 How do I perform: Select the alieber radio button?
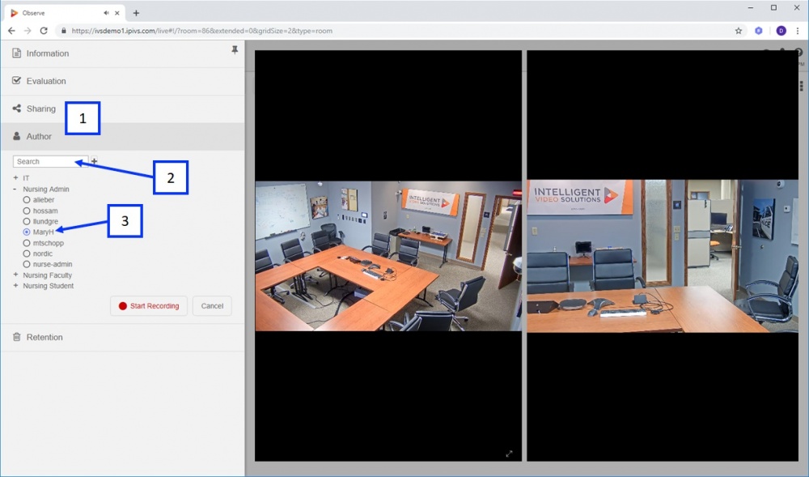point(27,200)
